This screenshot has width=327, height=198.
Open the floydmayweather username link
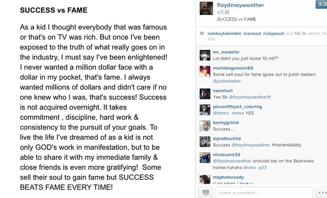(240, 5)
